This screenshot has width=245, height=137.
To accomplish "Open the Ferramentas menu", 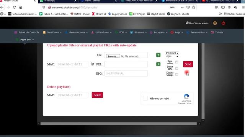I will 197,32.
